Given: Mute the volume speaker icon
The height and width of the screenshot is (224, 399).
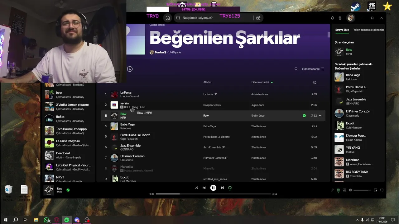Looking at the screenshot, I should pos(350,190).
